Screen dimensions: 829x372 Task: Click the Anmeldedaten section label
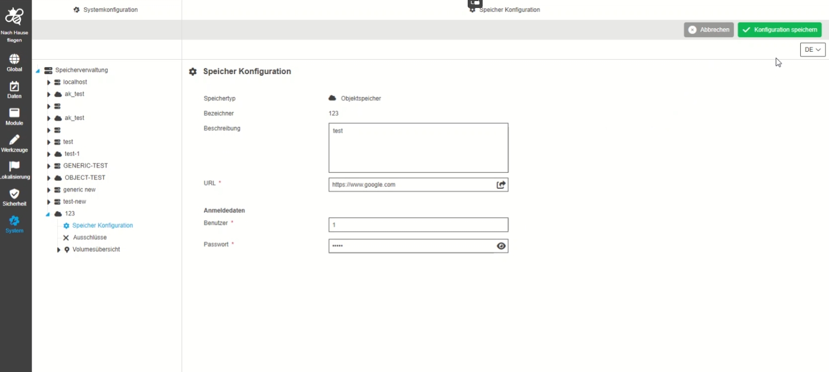224,211
